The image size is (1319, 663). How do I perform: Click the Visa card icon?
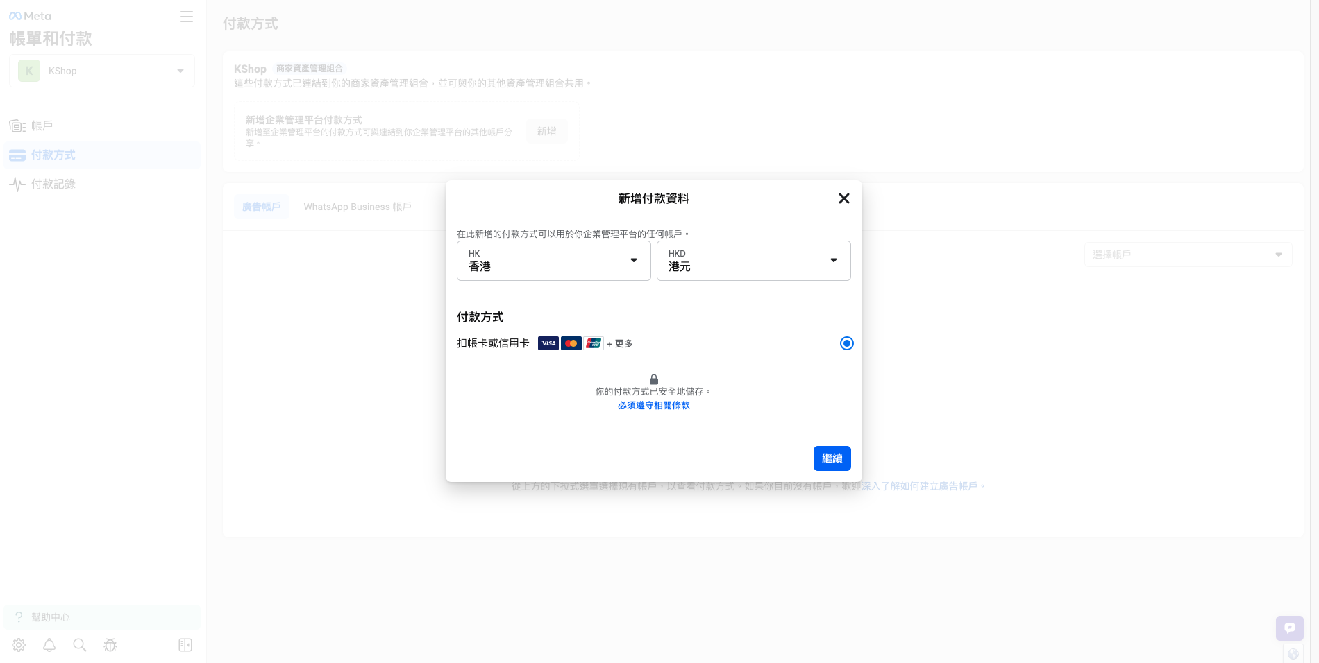[x=548, y=343]
